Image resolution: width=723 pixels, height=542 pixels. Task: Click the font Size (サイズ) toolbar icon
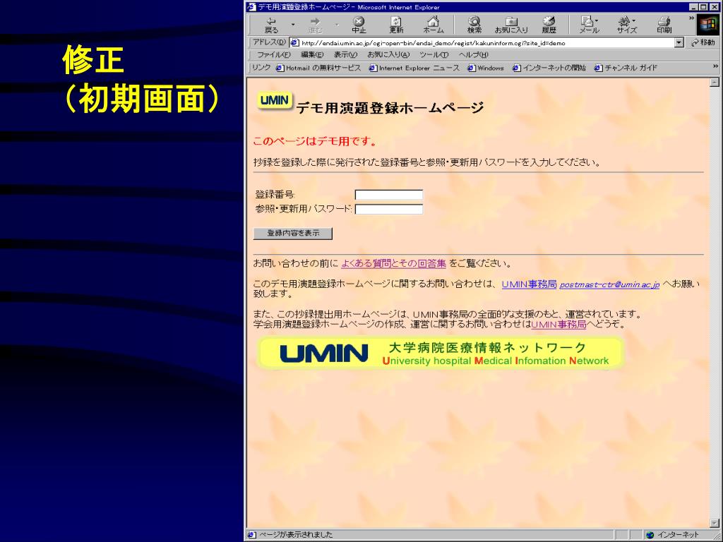point(627,25)
